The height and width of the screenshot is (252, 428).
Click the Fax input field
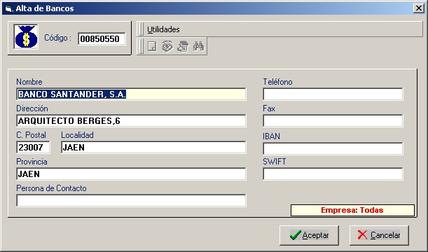pyautogui.click(x=333, y=121)
